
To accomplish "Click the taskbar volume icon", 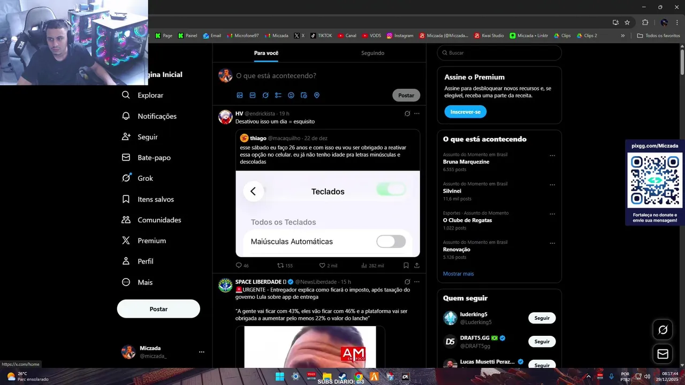I will coord(647,376).
